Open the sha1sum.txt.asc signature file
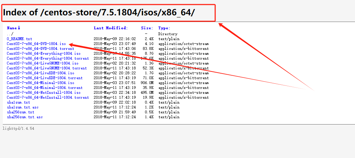Image resolution: width=355 pixels, height=158 pixels. [23, 107]
